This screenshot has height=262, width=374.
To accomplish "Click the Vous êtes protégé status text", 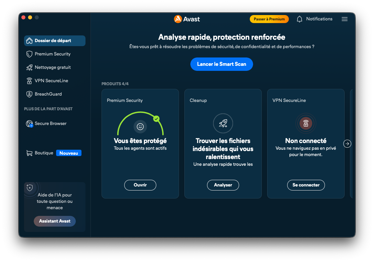I will tap(140, 141).
